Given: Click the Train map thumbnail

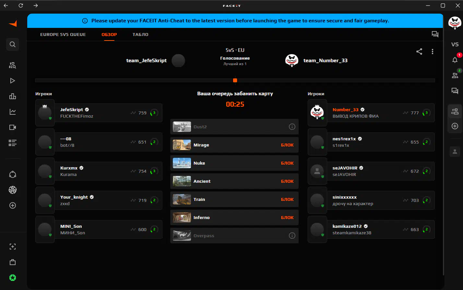Looking at the screenshot, I should click(182, 199).
